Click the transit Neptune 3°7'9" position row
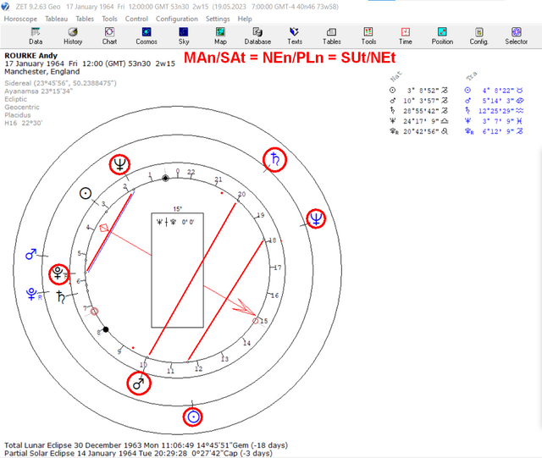 494,121
